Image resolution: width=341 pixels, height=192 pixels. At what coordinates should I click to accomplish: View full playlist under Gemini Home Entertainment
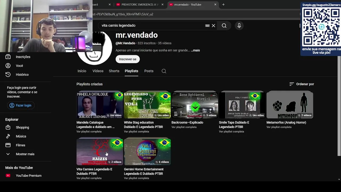(x=136, y=178)
